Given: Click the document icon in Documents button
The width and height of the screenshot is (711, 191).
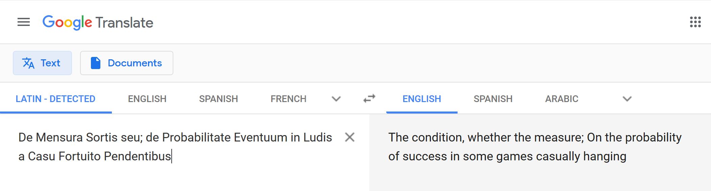Looking at the screenshot, I should 96,63.
